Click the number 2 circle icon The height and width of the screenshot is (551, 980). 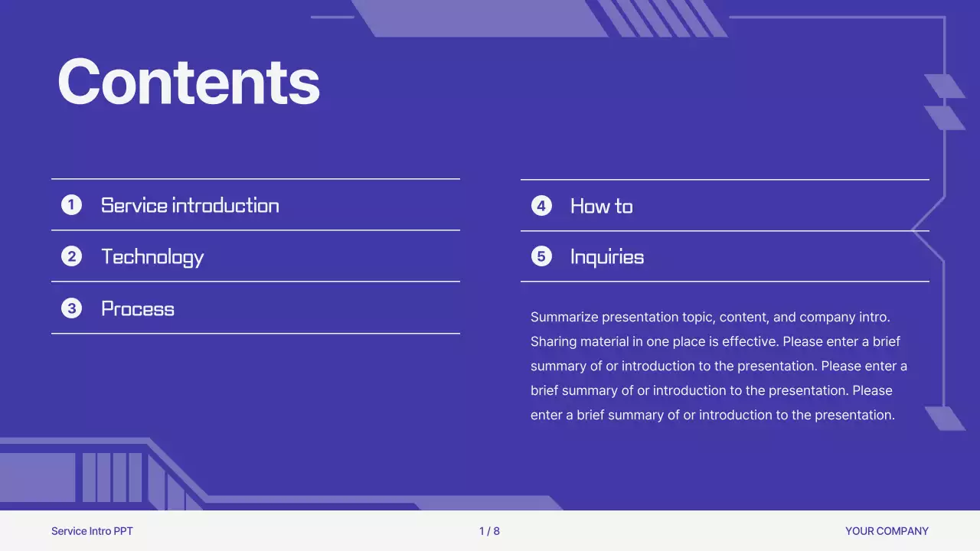[71, 256]
